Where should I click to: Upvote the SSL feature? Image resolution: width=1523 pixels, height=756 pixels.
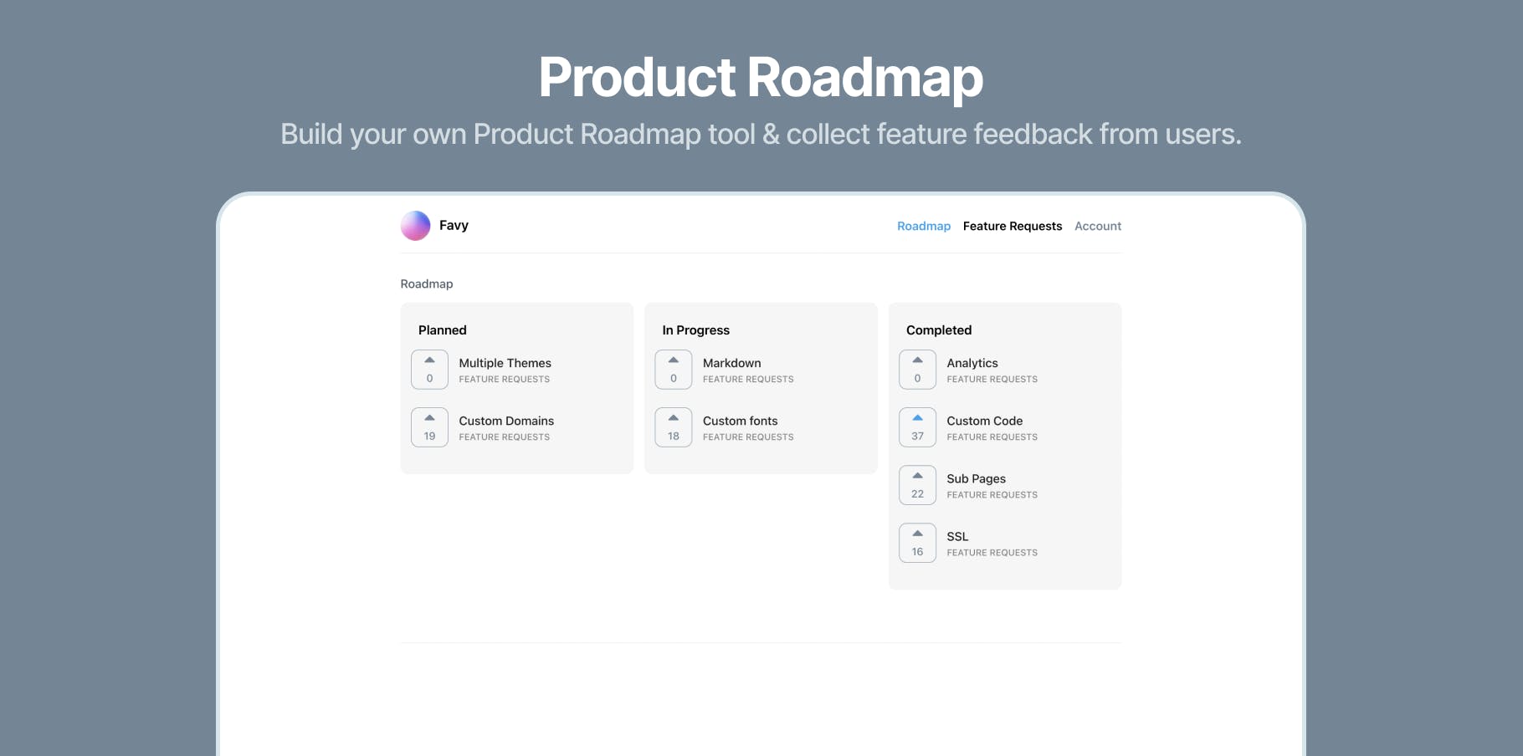[x=917, y=543]
